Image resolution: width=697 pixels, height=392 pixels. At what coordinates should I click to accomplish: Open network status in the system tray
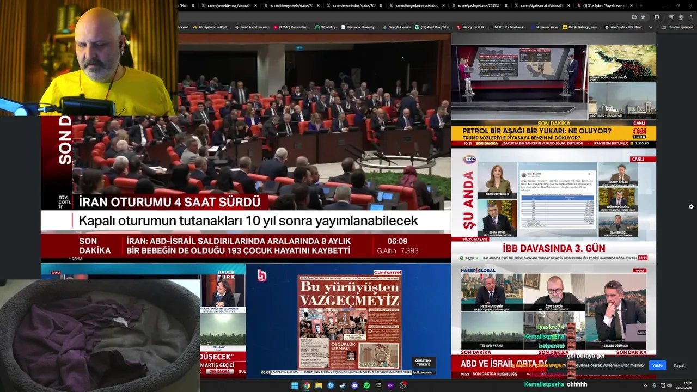click(663, 385)
